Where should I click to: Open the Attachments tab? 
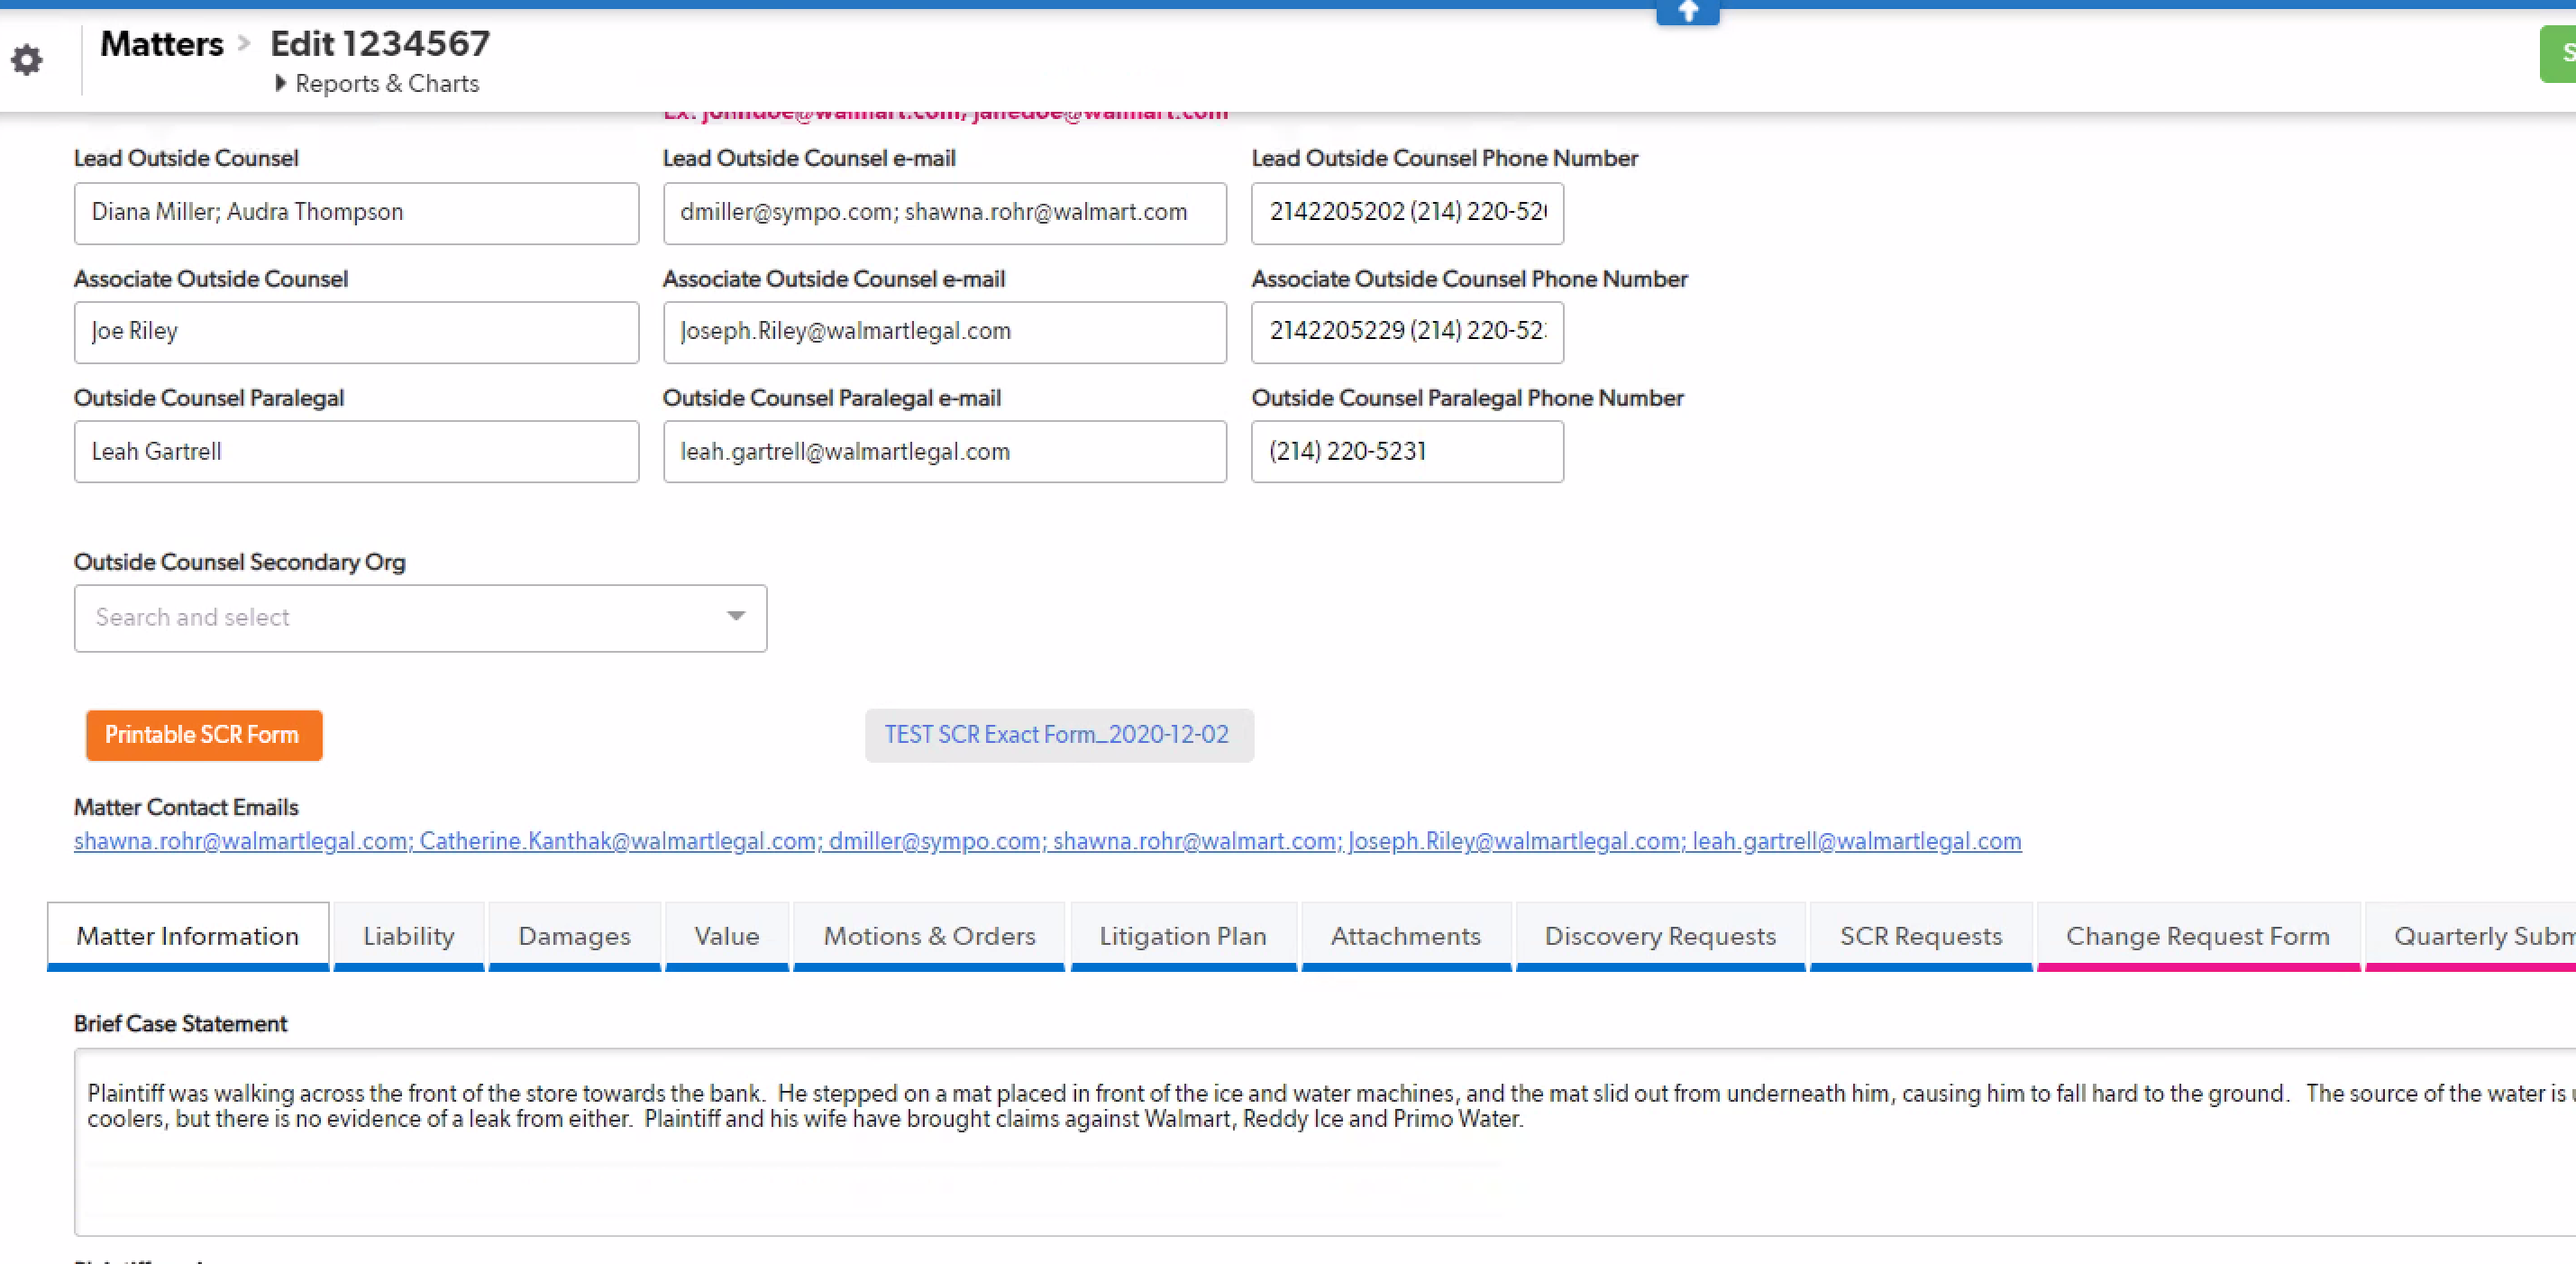(1405, 936)
